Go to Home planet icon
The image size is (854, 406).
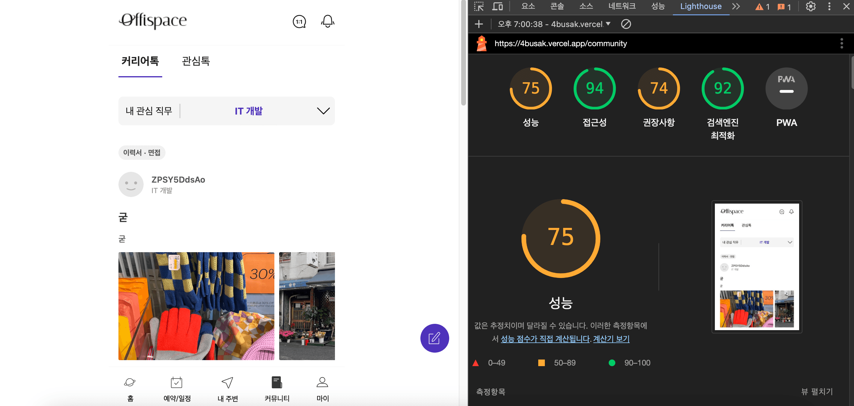click(x=130, y=383)
